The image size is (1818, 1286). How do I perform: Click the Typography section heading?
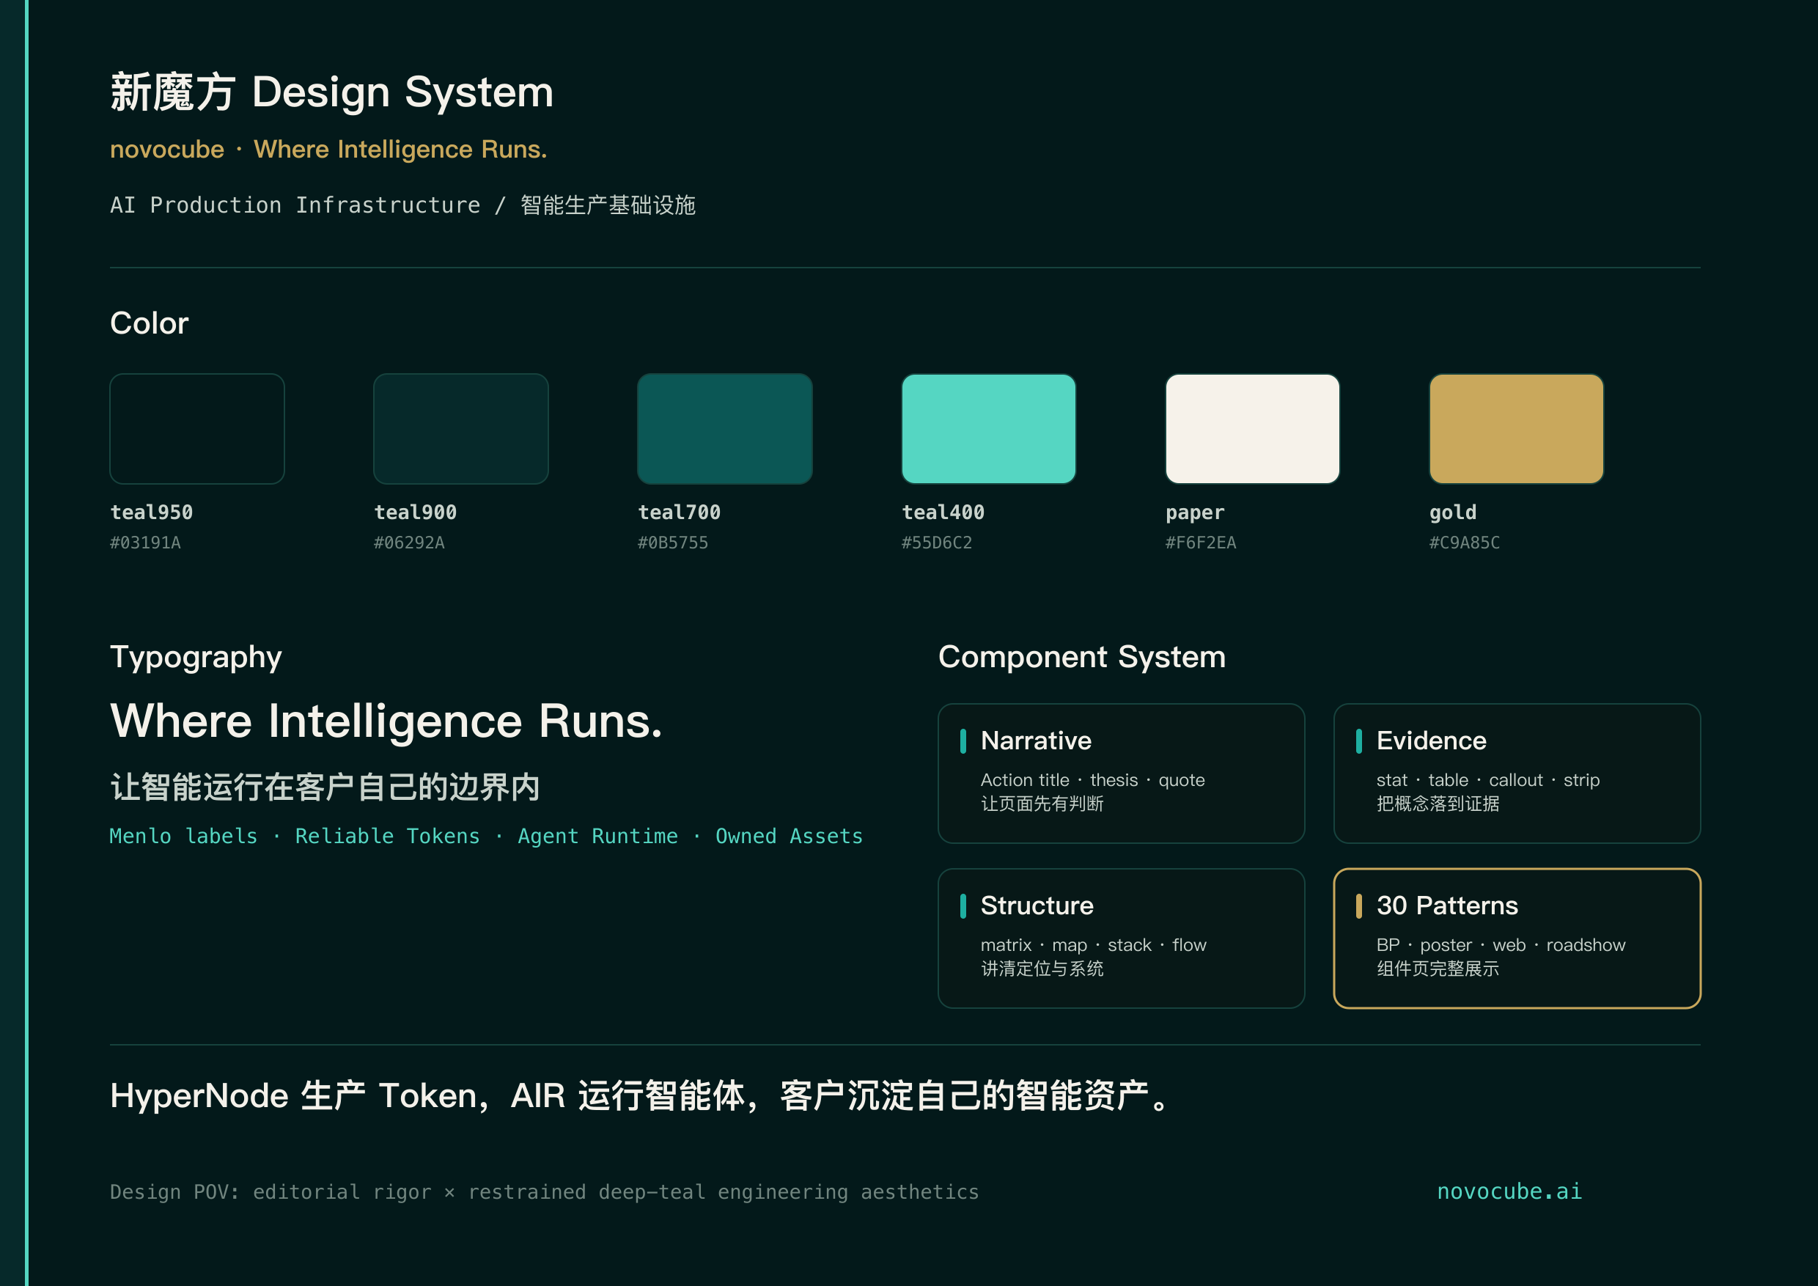(196, 658)
